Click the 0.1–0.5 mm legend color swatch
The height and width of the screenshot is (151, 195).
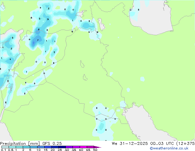click(x=5, y=147)
